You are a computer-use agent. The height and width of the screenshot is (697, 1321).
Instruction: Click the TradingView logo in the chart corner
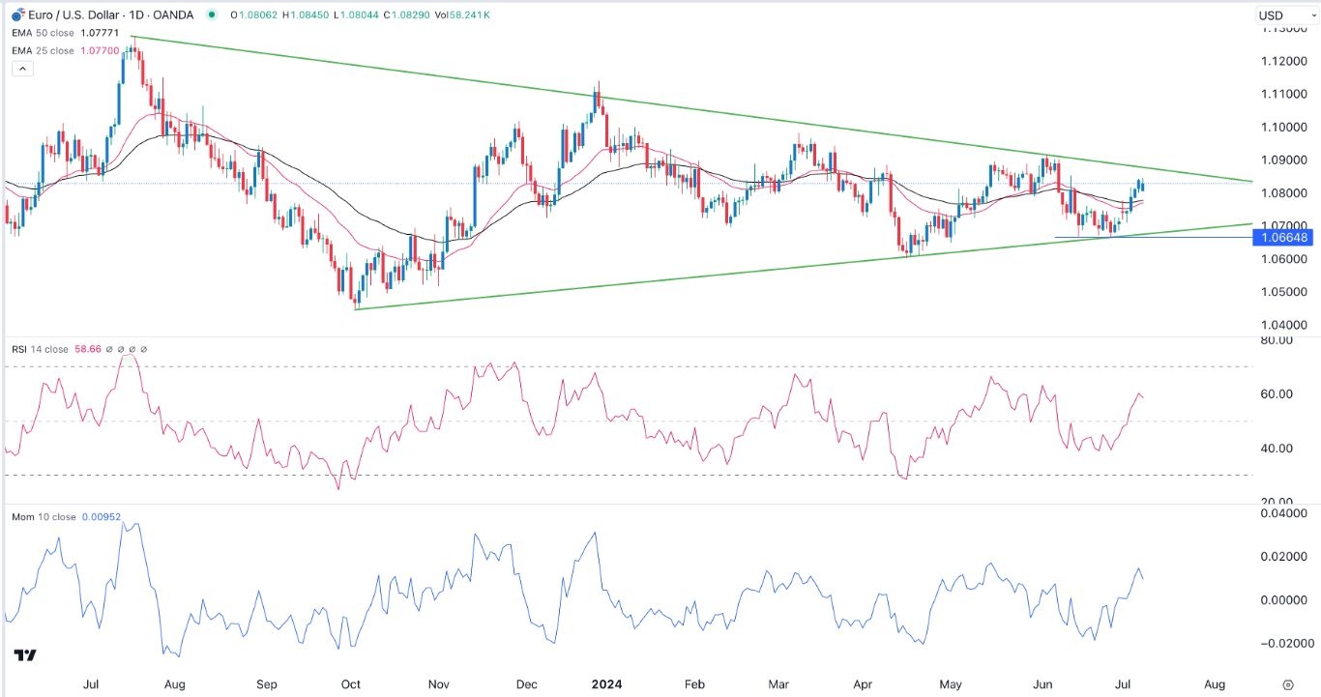coord(26,655)
